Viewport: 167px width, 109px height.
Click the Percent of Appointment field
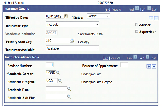[124, 65]
